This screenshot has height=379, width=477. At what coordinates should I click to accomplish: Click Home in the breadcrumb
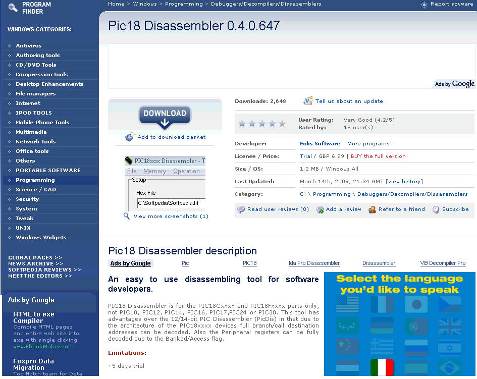click(x=116, y=4)
